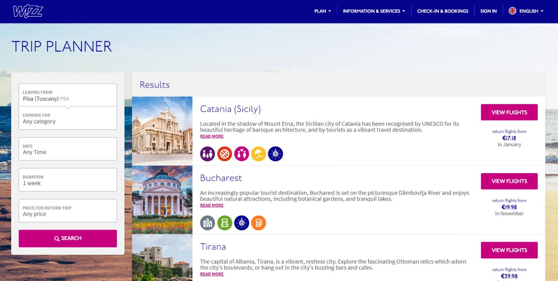Screen dimensions: 558x281
Task: Click the Bucharest Athenaeum thumbnail
Action: click(162, 200)
